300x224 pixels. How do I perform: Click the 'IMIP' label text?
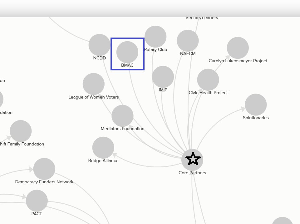pyautogui.click(x=163, y=90)
